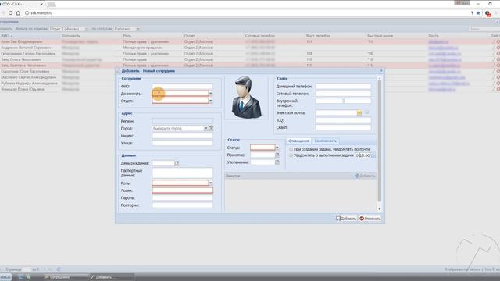500x281 pixels.
Task: Click the dialog's vertical scrollbar
Action: [x=379, y=144]
